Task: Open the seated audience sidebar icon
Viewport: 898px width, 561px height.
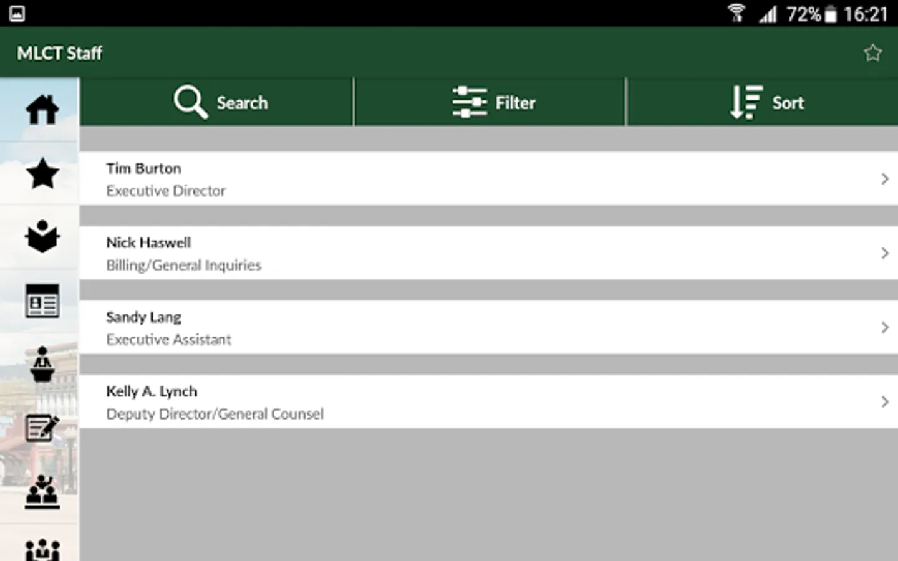Action: 42,492
